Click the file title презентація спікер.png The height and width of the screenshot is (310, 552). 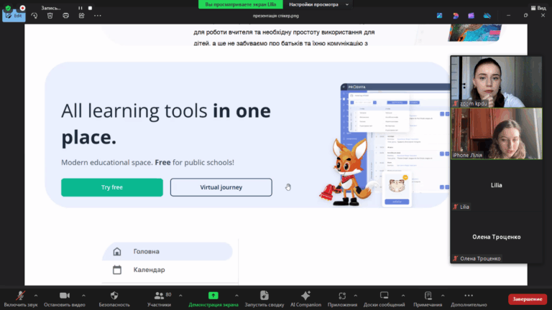coord(276,16)
